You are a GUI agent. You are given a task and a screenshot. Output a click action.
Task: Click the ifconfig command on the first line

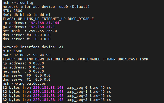[x=24, y=3]
